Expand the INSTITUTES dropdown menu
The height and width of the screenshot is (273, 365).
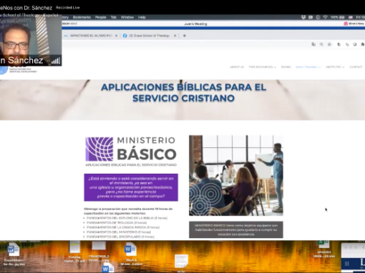(335, 67)
